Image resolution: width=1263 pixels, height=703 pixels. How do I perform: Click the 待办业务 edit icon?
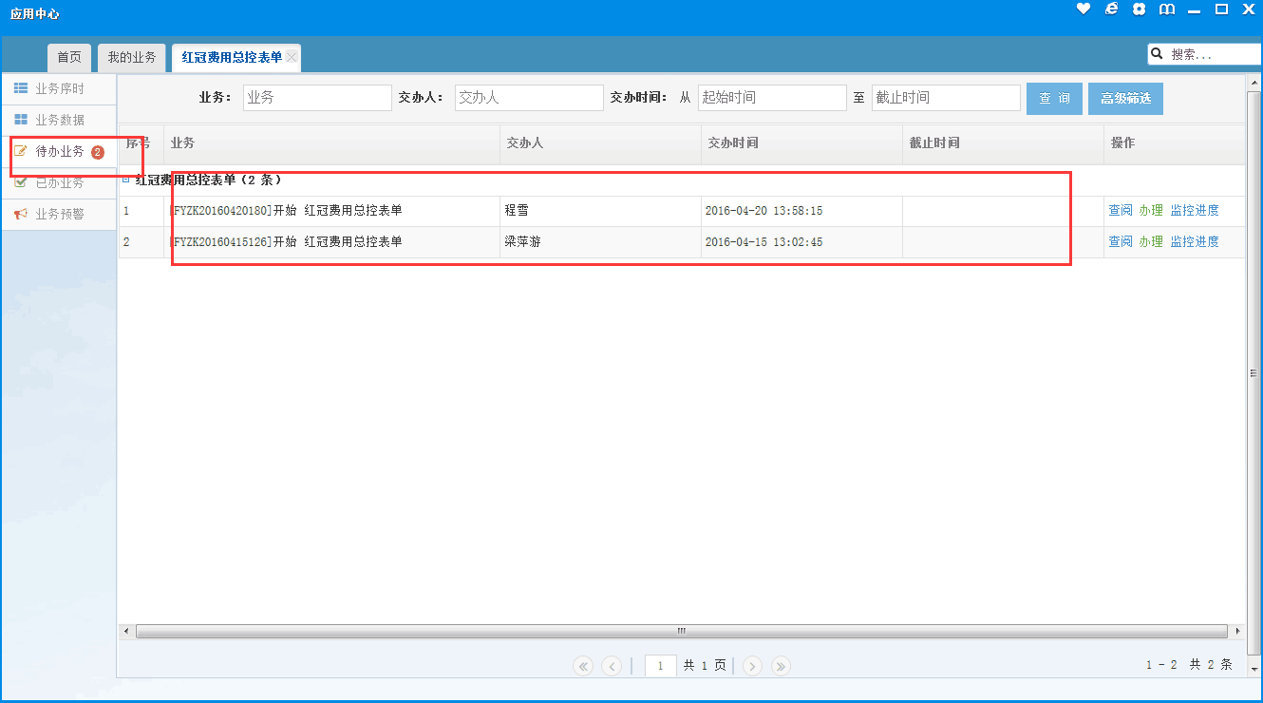tap(21, 151)
